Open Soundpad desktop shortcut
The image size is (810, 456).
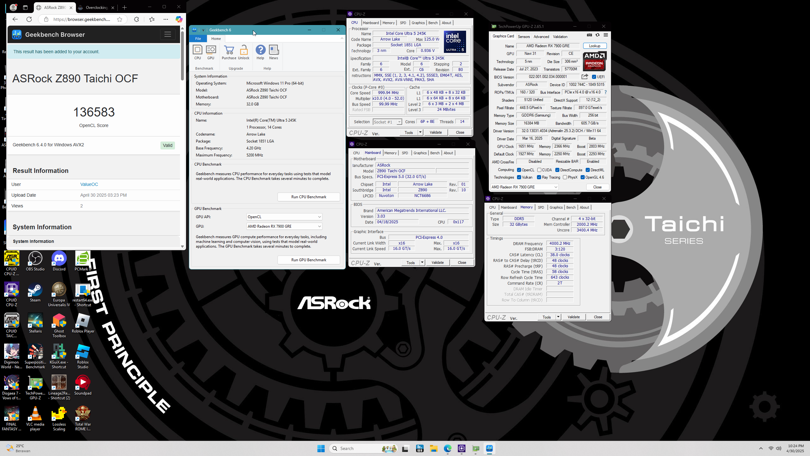tap(83, 385)
